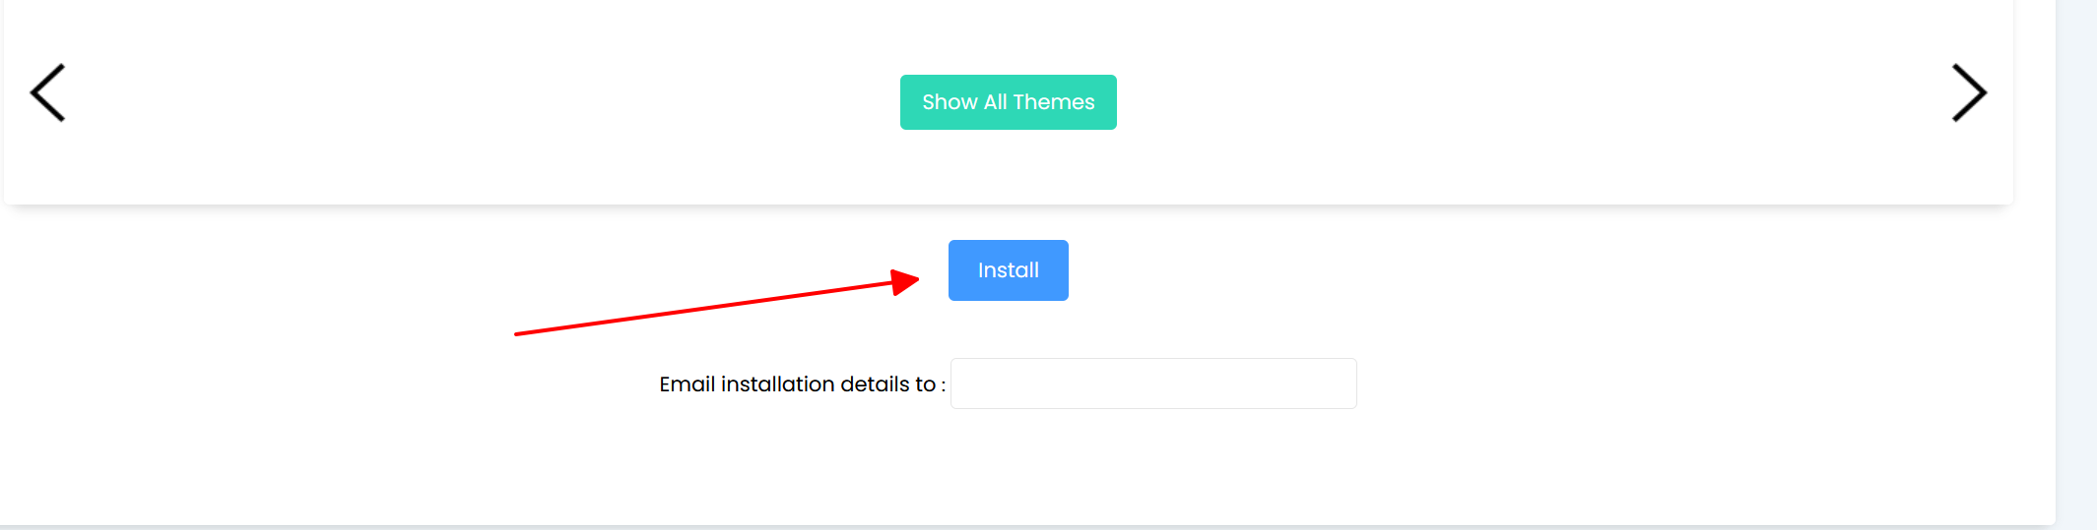Go to the previous theme with left arrow

(x=47, y=92)
